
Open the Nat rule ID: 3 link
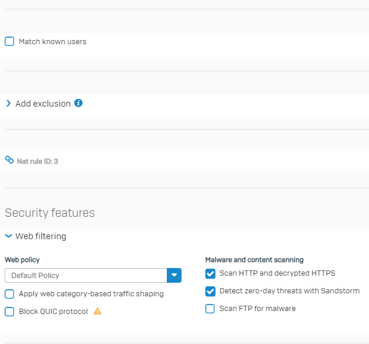tap(38, 161)
